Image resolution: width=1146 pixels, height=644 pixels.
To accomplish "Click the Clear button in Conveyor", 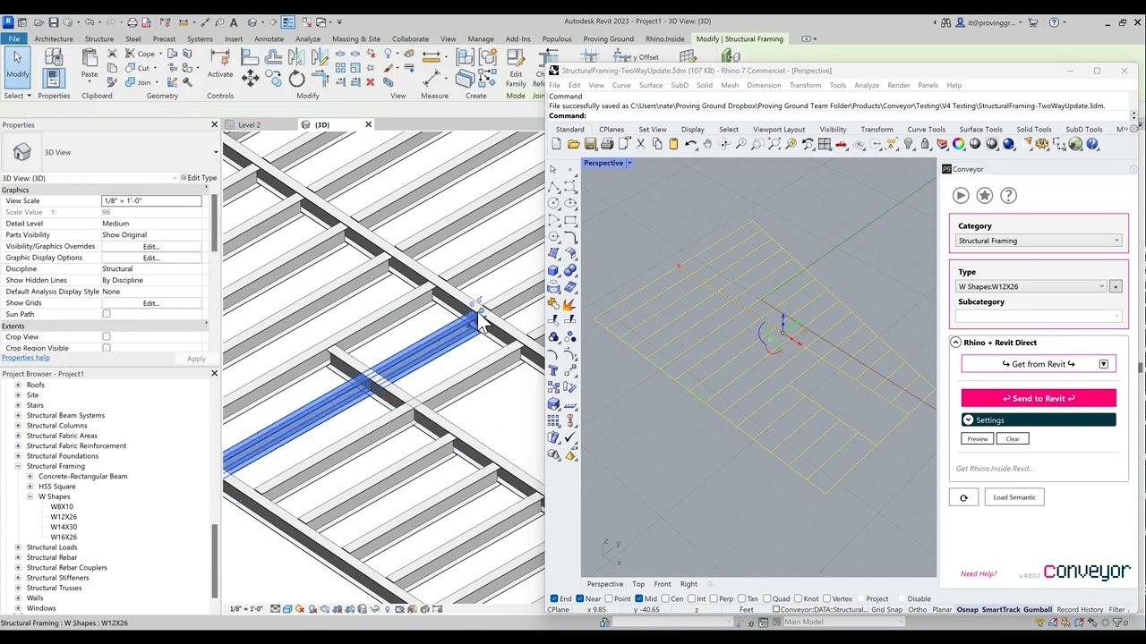I will pos(1013,438).
